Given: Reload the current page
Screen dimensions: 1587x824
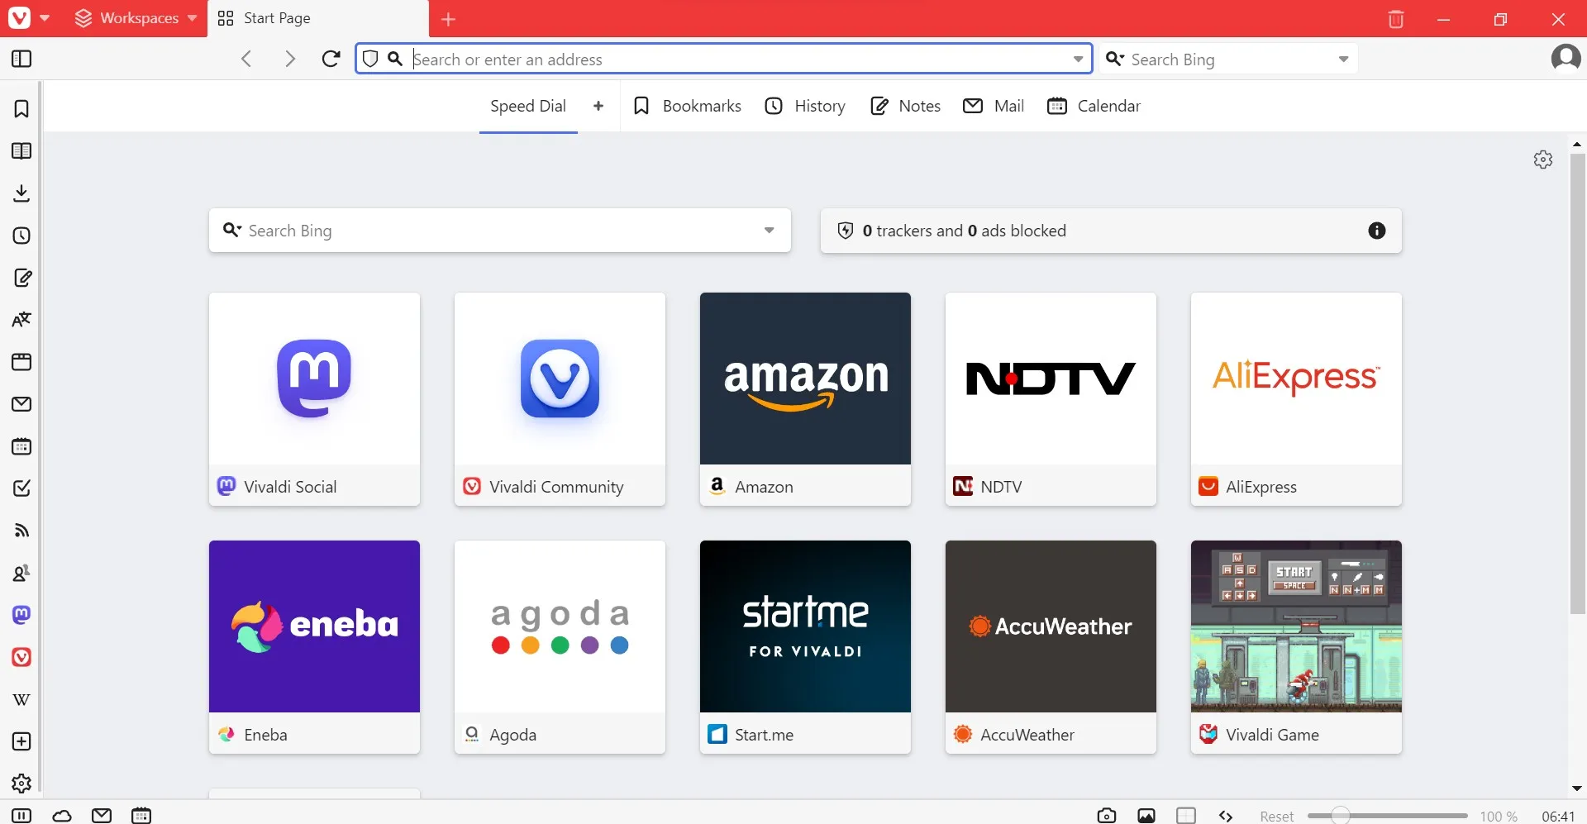Looking at the screenshot, I should pos(331,59).
